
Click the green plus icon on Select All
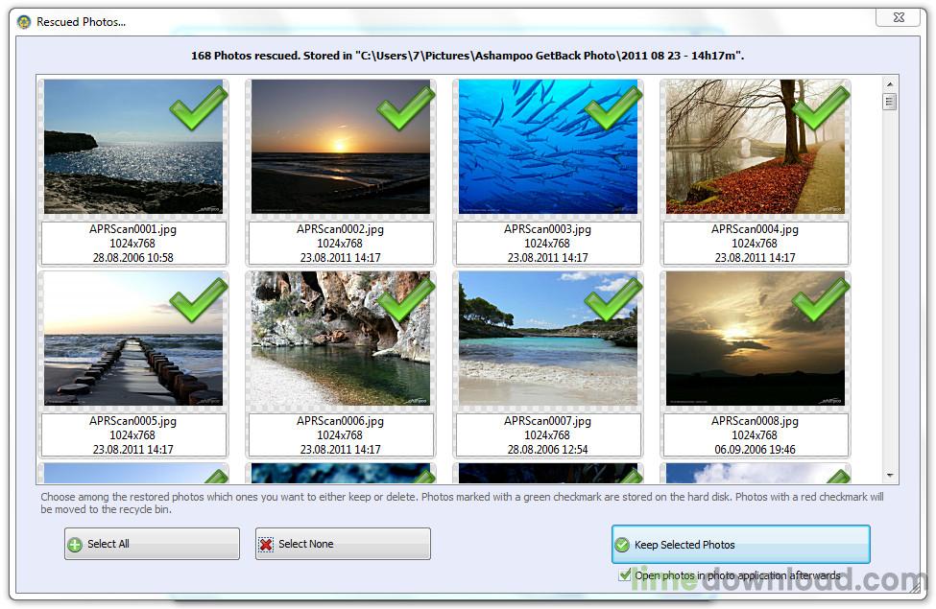[x=75, y=545]
